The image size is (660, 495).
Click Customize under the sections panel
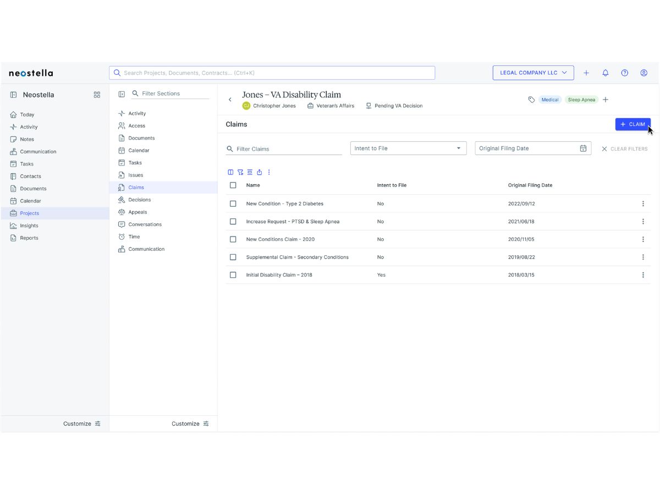pyautogui.click(x=190, y=424)
